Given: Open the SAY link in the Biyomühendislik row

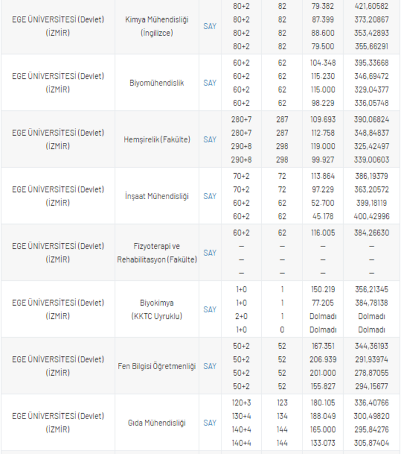Looking at the screenshot, I should (210, 83).
